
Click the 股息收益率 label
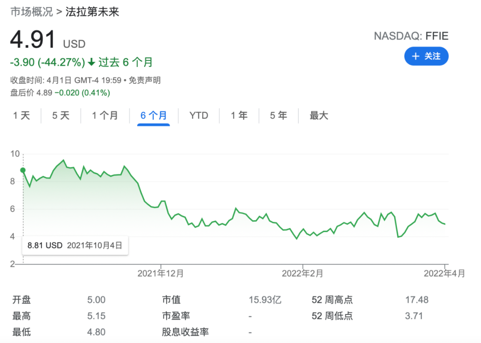pos(185,332)
